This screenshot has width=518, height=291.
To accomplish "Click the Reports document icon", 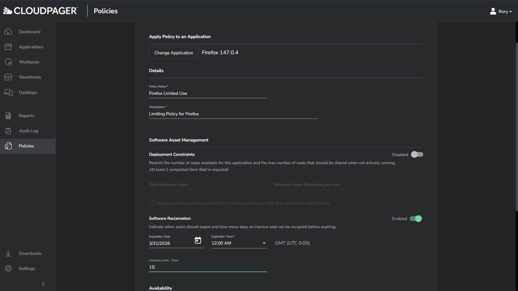I will (x=8, y=116).
